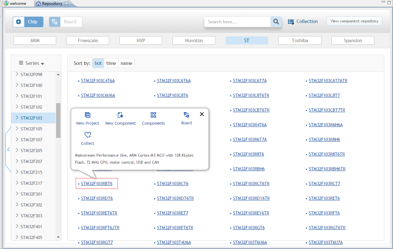Close the chip info popup

click(202, 114)
